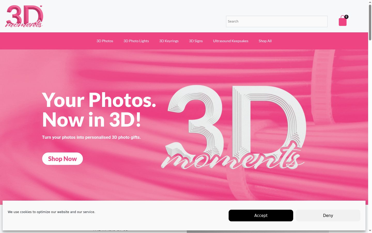
Task: Open the pink shopping bag cart icon
Action: [343, 21]
